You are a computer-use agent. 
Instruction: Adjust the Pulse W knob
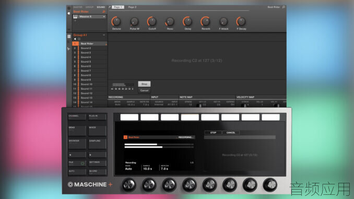click(x=134, y=21)
